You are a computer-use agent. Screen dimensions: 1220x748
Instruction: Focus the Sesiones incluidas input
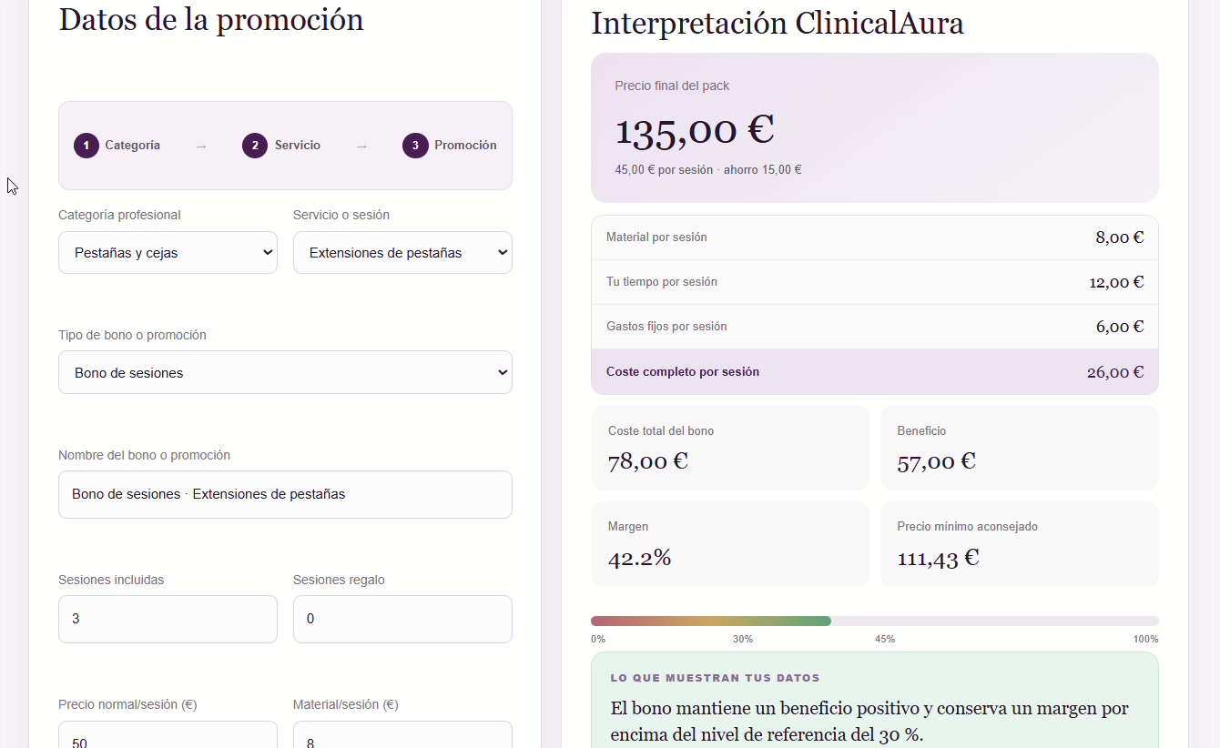pos(168,619)
